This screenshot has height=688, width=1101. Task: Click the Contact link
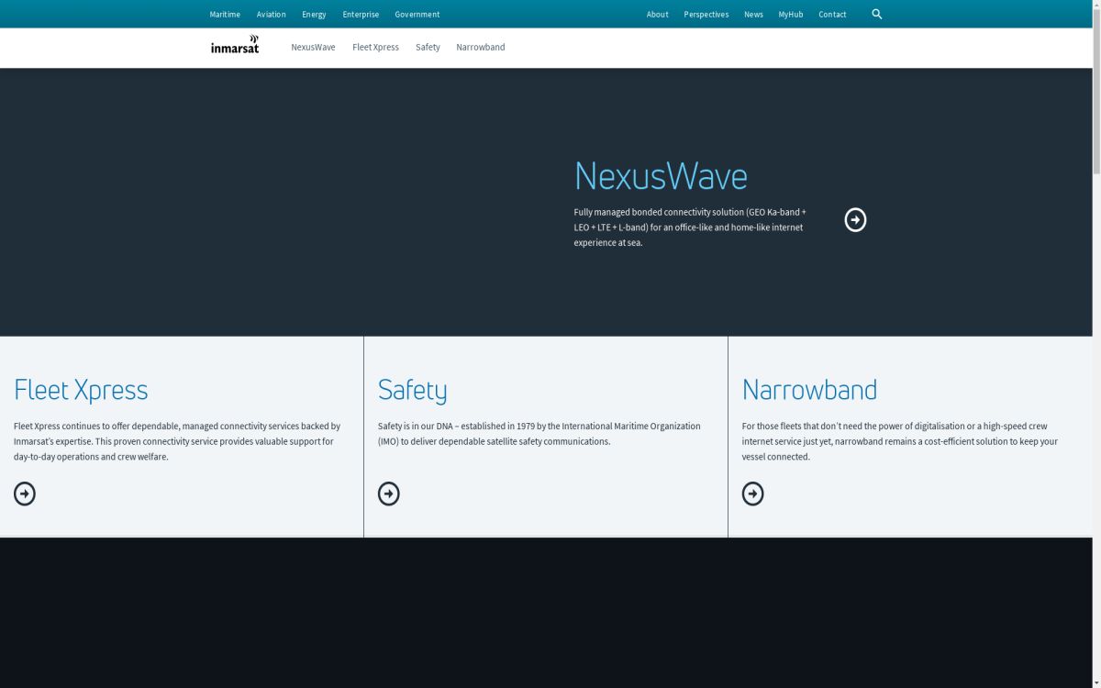click(832, 15)
